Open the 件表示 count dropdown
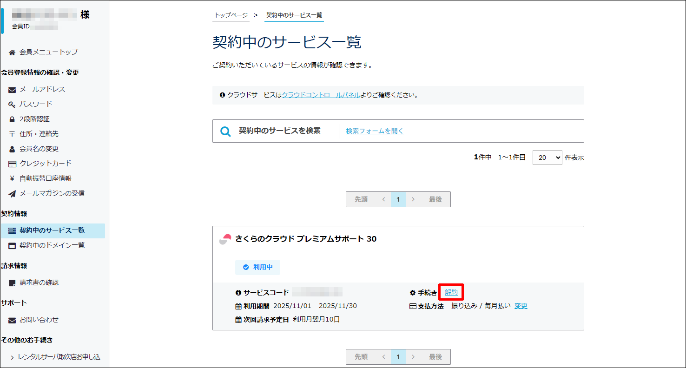The image size is (686, 368). [x=547, y=158]
